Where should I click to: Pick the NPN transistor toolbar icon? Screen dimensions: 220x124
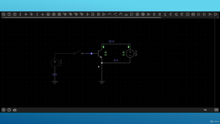165,14
